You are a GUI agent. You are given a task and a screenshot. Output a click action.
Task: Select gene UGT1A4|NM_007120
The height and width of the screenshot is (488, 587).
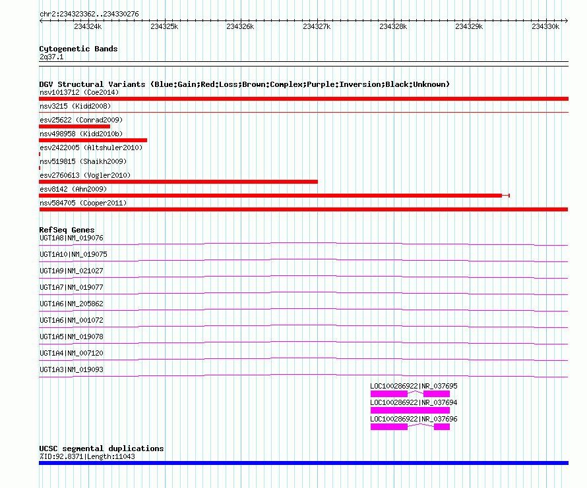[71, 354]
